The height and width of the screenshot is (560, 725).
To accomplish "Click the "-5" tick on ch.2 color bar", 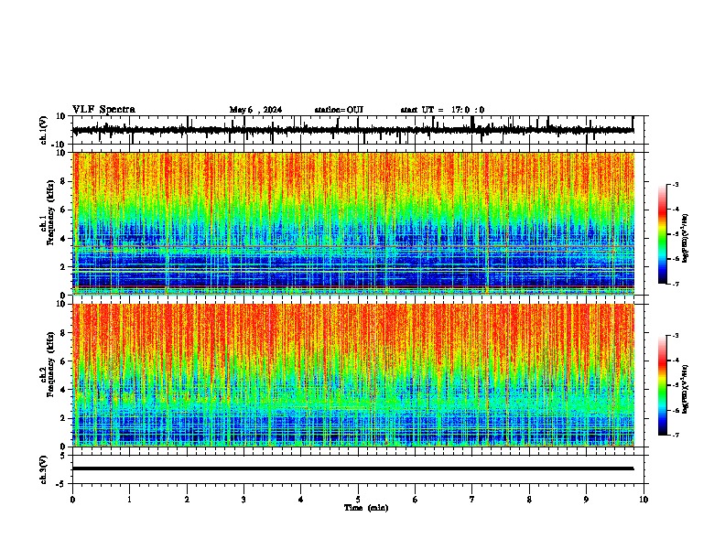I will (676, 385).
